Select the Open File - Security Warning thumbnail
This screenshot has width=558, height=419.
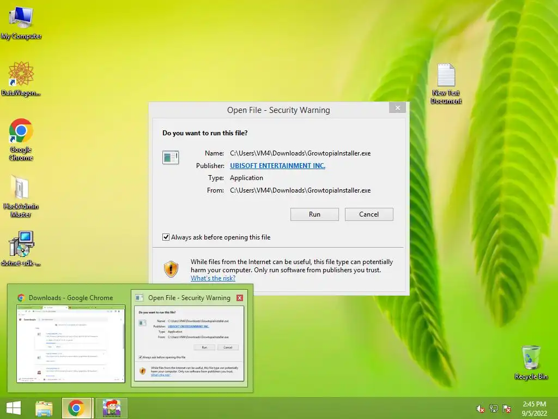click(189, 344)
